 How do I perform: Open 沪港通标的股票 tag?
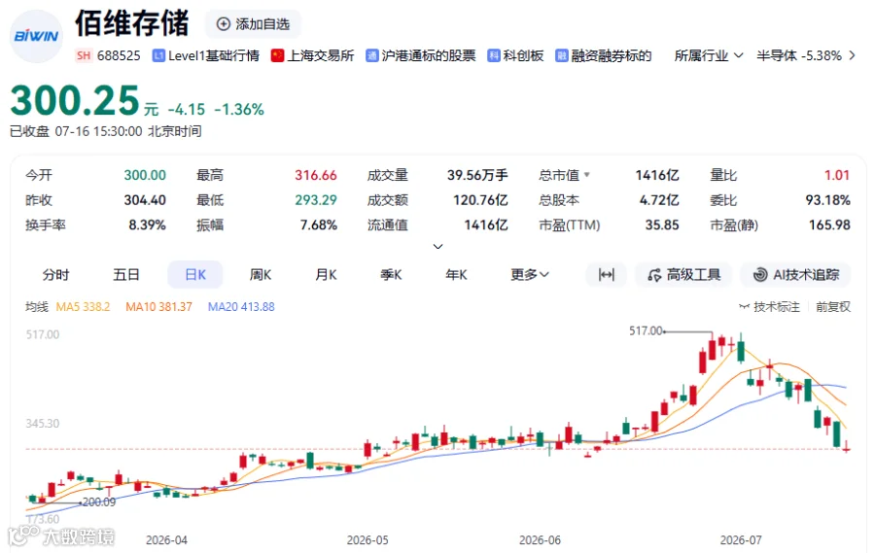[x=421, y=55]
